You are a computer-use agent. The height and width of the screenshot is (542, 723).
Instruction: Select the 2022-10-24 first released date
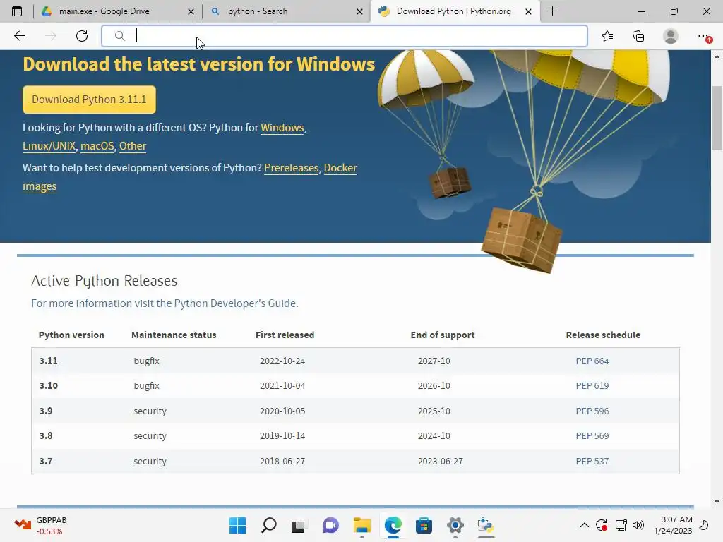pos(282,361)
